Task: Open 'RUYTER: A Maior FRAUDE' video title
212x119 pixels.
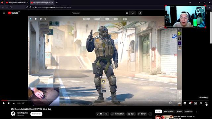Action: tap(184, 117)
